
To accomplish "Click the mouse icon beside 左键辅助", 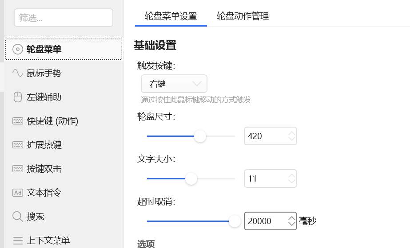I will 17,97.
